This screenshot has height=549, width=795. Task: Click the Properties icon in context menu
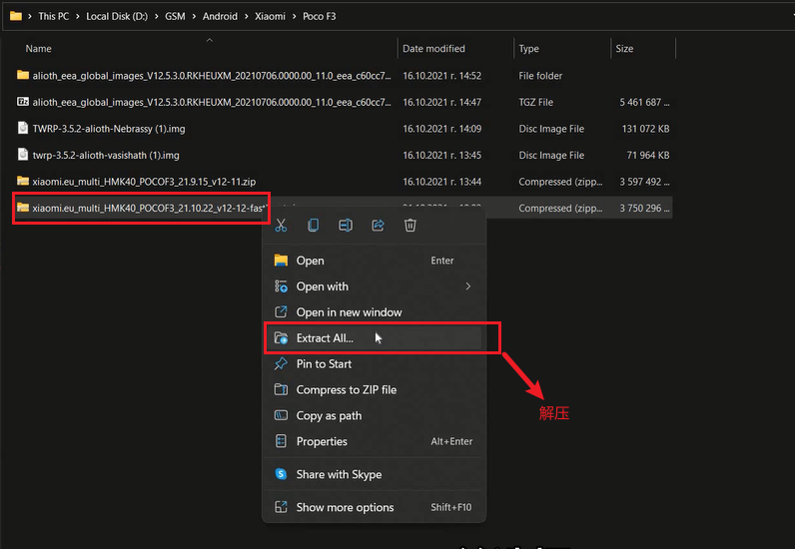pyautogui.click(x=281, y=441)
